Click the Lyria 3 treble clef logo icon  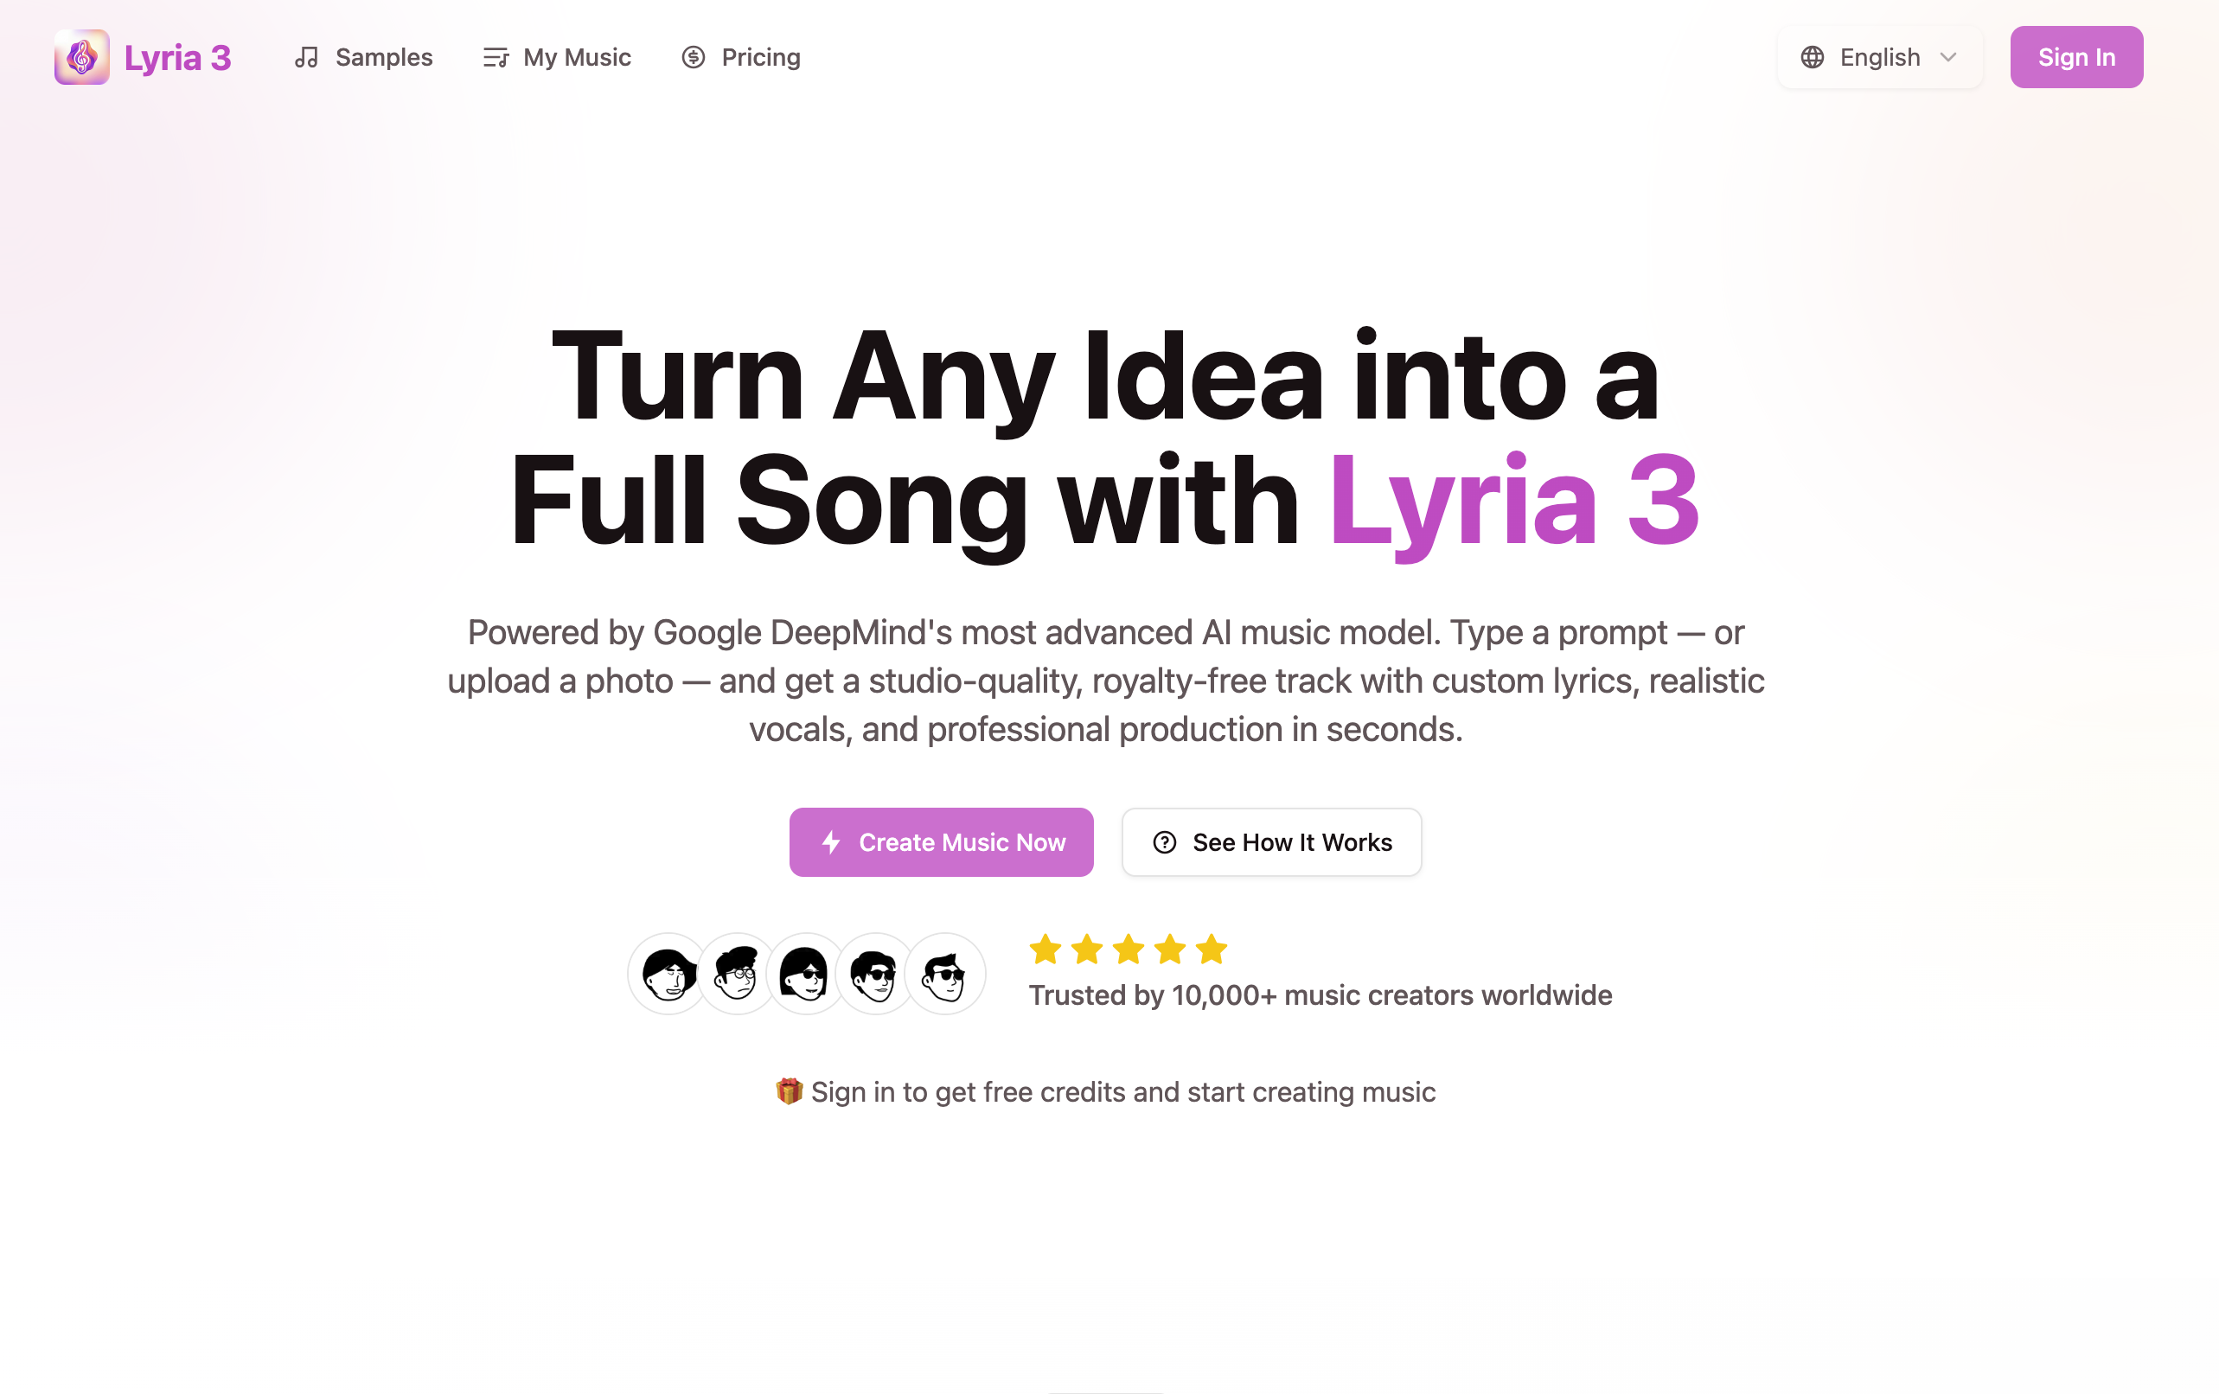(x=82, y=57)
